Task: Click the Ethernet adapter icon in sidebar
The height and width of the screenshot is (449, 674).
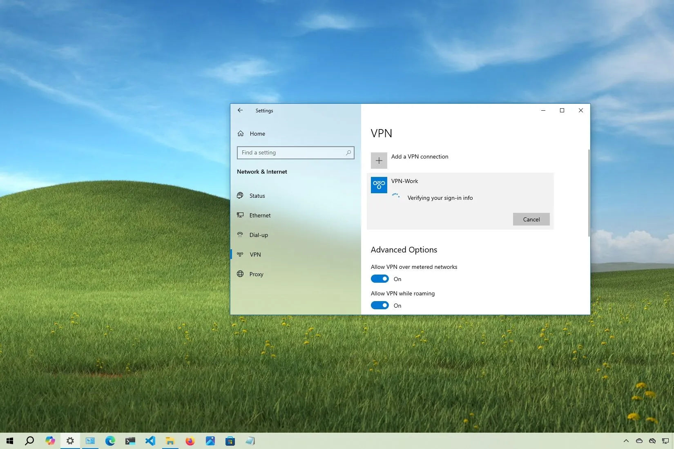Action: click(x=240, y=215)
